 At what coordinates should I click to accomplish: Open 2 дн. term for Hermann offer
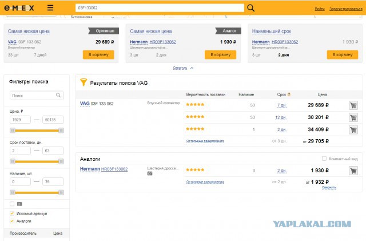(x=282, y=171)
